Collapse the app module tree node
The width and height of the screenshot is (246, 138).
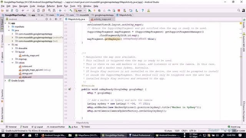tap(5, 23)
